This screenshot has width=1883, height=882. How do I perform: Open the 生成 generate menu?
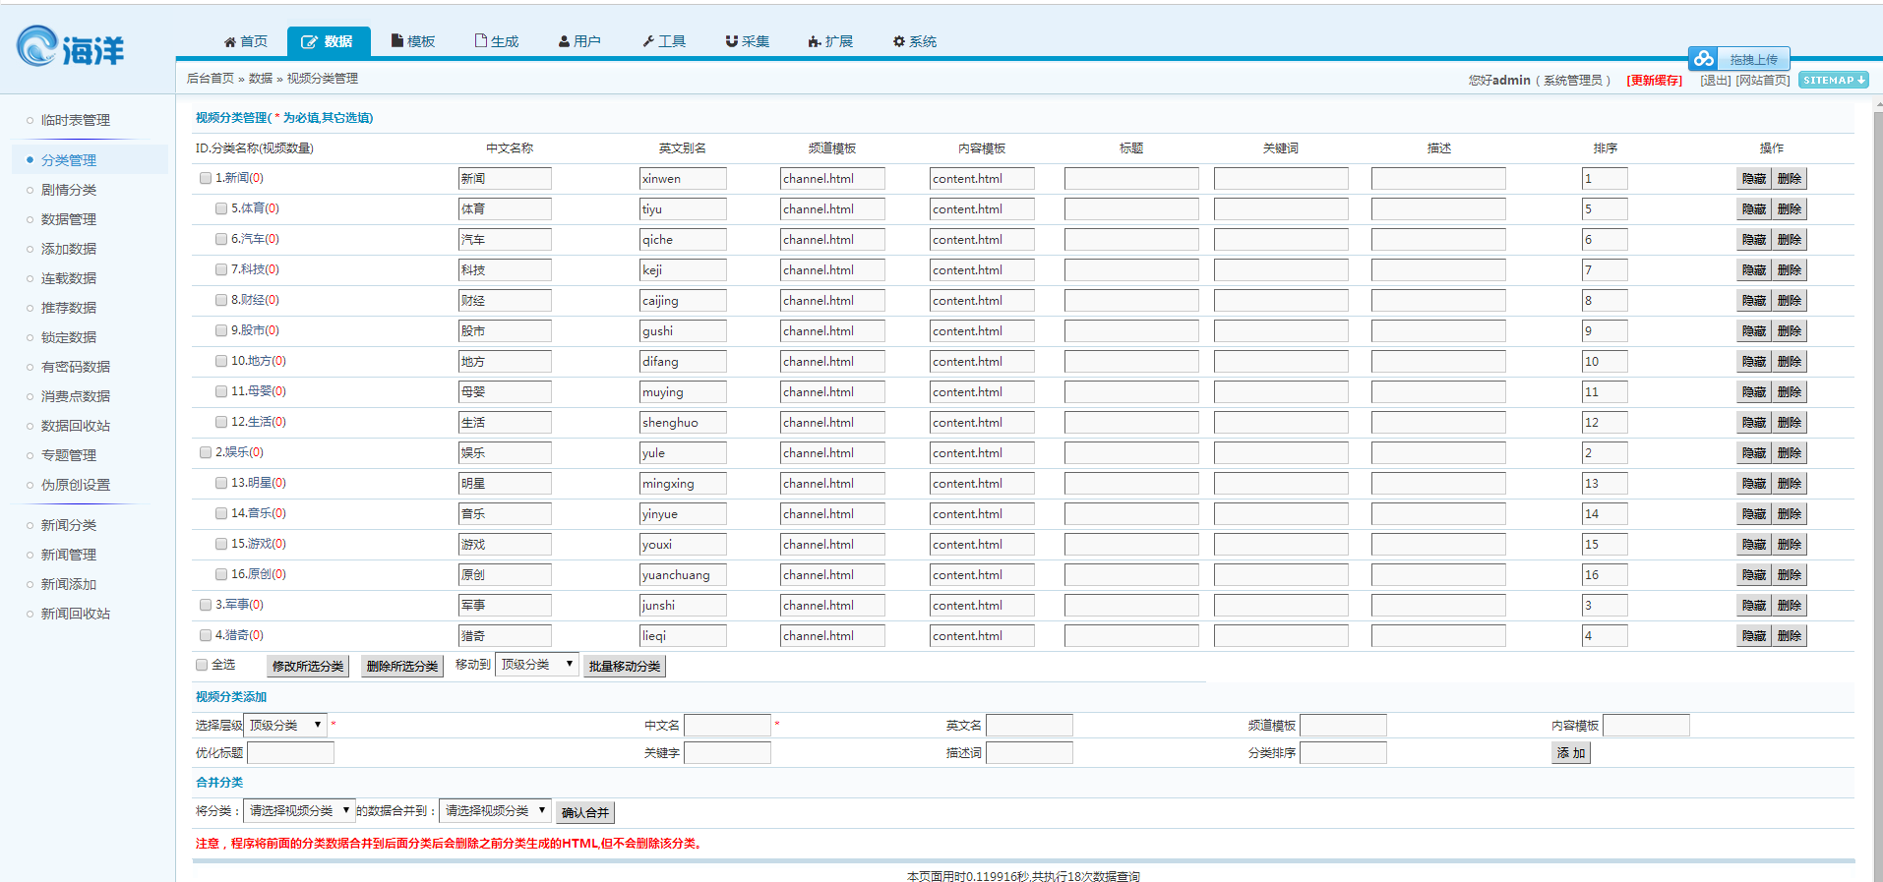497,41
